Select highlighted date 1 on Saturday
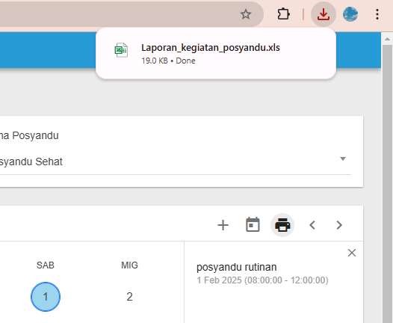Screen dimensions: 393x323 (46, 297)
